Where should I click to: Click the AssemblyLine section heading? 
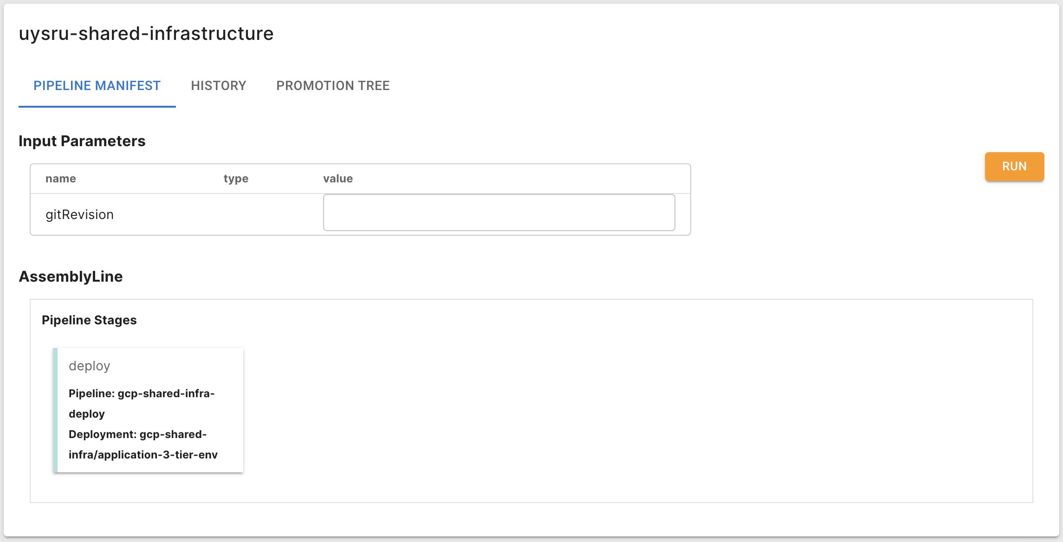pos(71,277)
